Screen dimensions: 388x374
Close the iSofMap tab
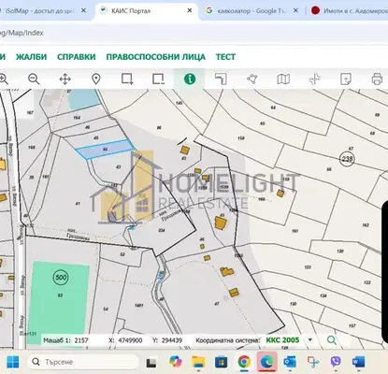83,10
